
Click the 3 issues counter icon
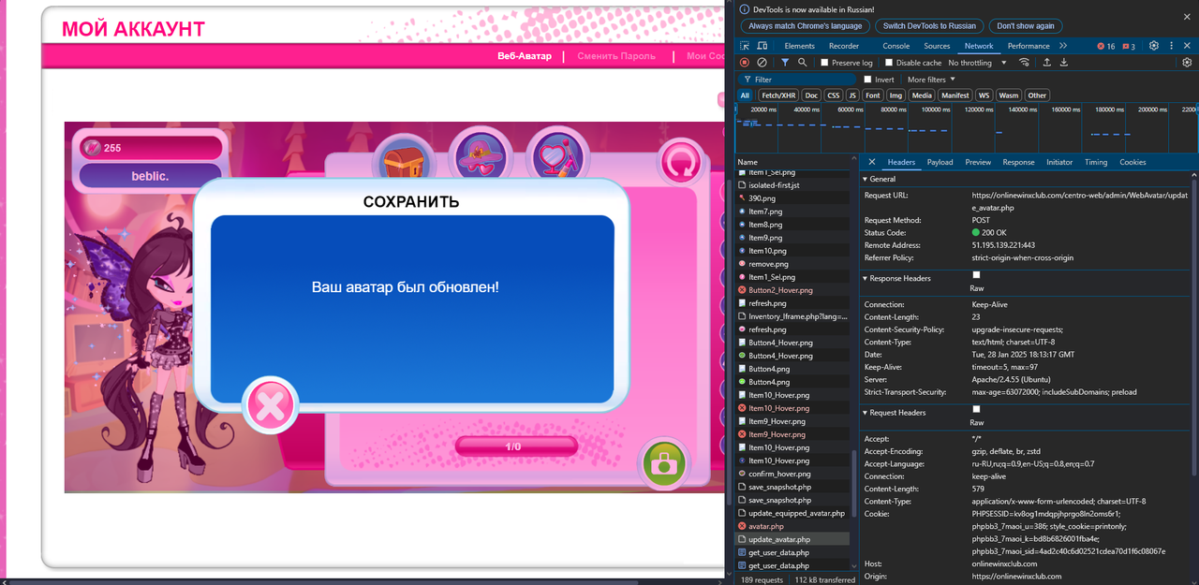[1128, 46]
